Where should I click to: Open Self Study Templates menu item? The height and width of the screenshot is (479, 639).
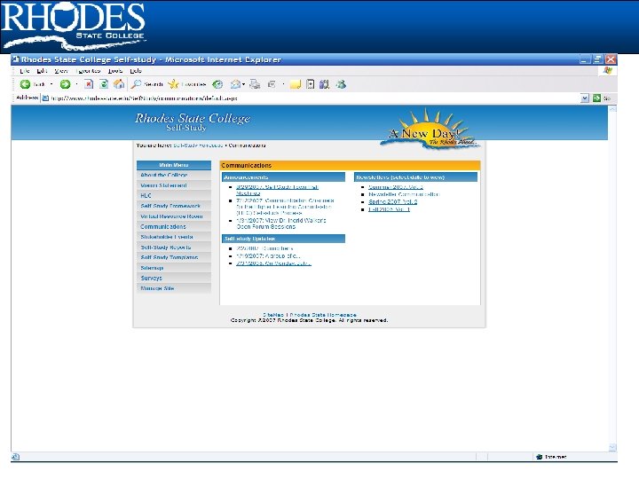[174, 257]
